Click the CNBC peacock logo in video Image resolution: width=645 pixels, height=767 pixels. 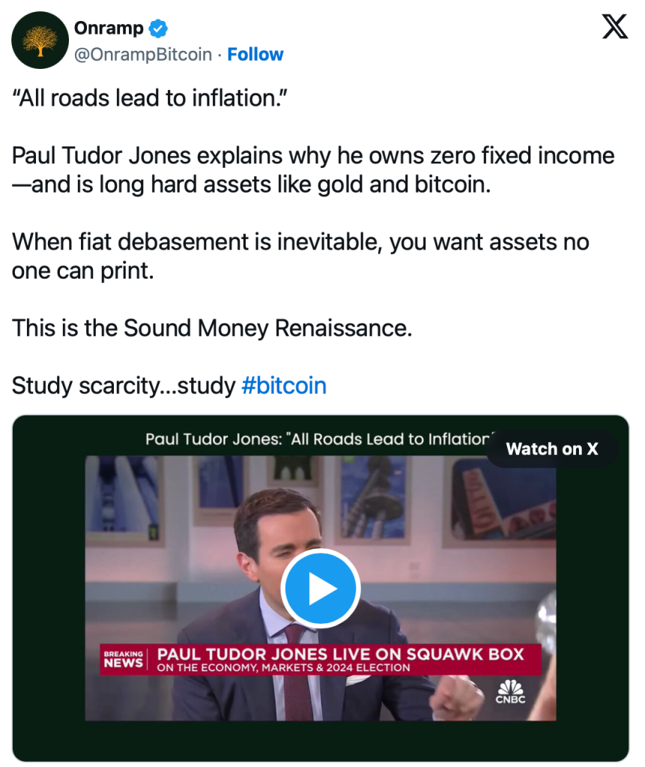click(x=511, y=691)
